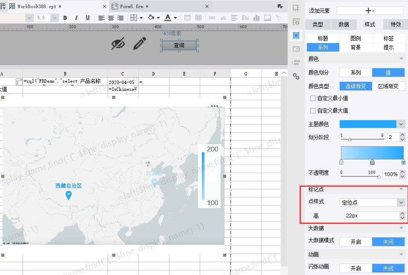Align cell text center
The height and width of the screenshot is (275, 408).
[x=111, y=18]
